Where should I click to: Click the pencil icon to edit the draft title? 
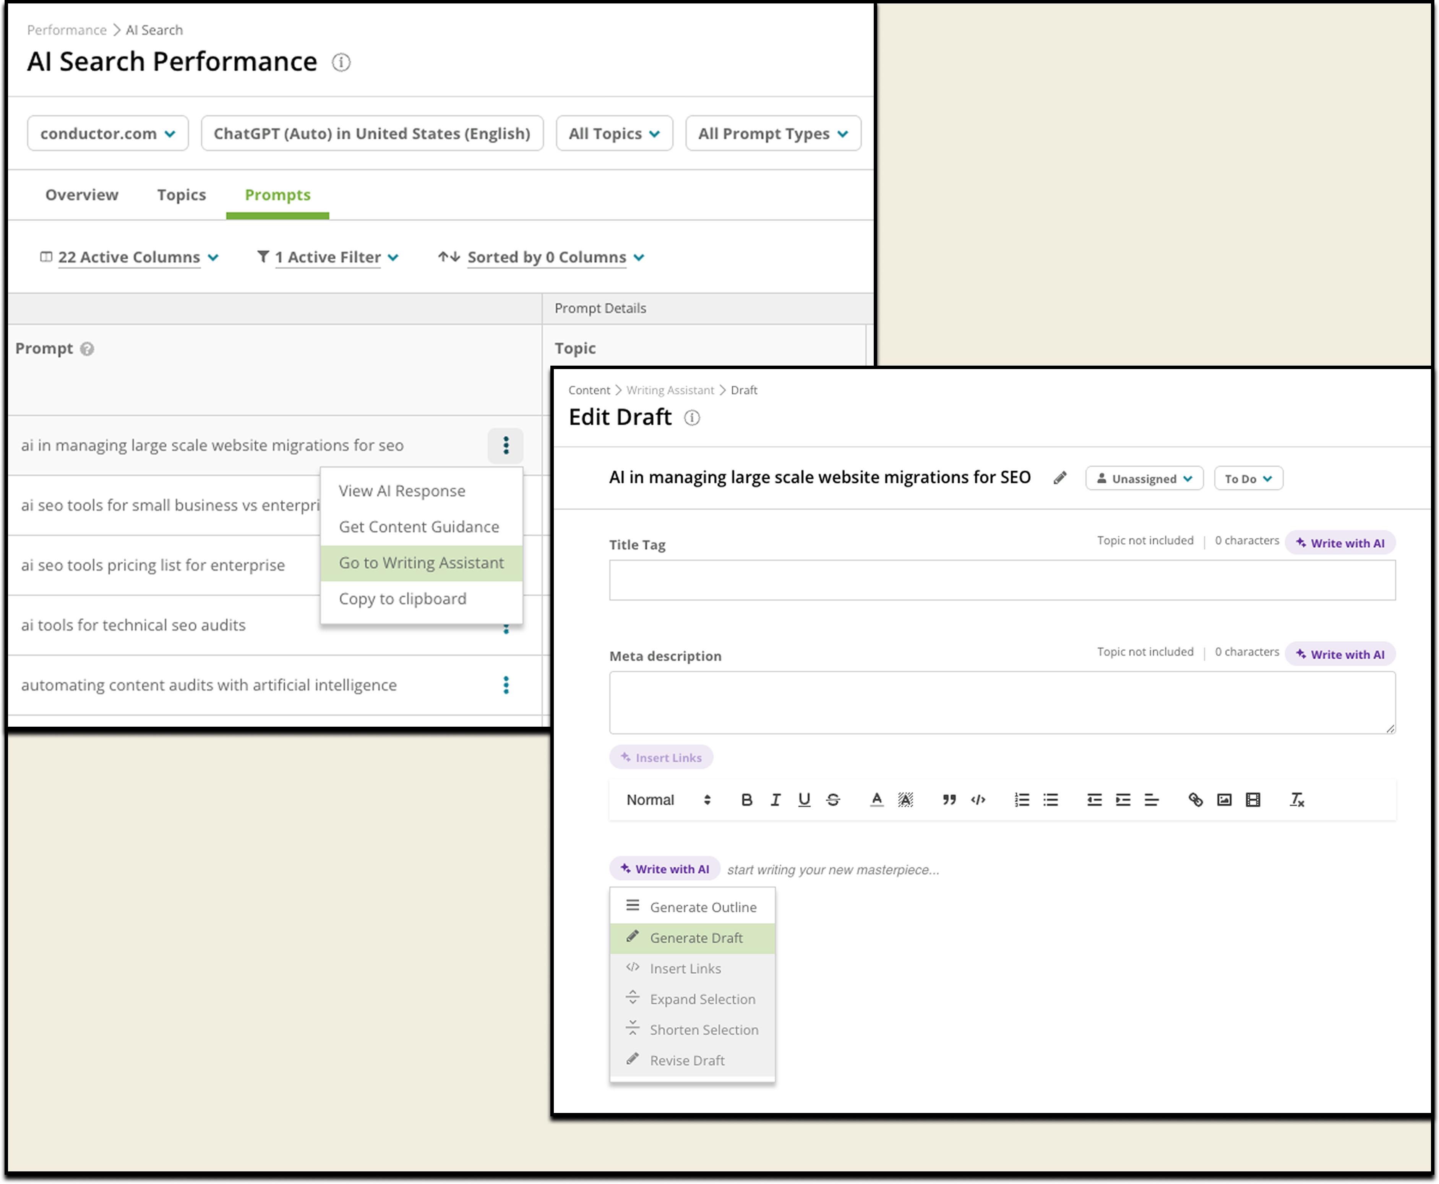[x=1059, y=478]
